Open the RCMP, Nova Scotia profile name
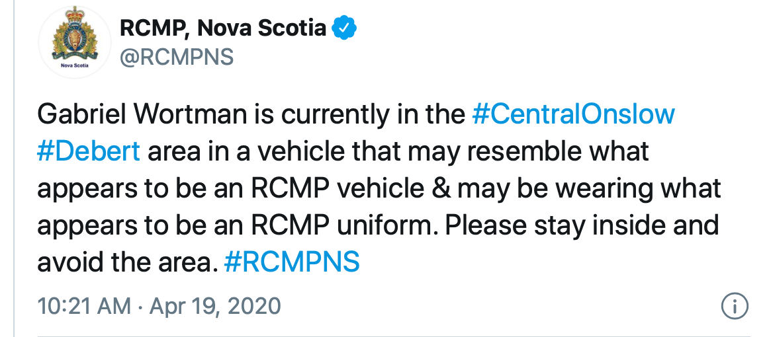Viewport: 769px width, 337px height. (x=223, y=28)
